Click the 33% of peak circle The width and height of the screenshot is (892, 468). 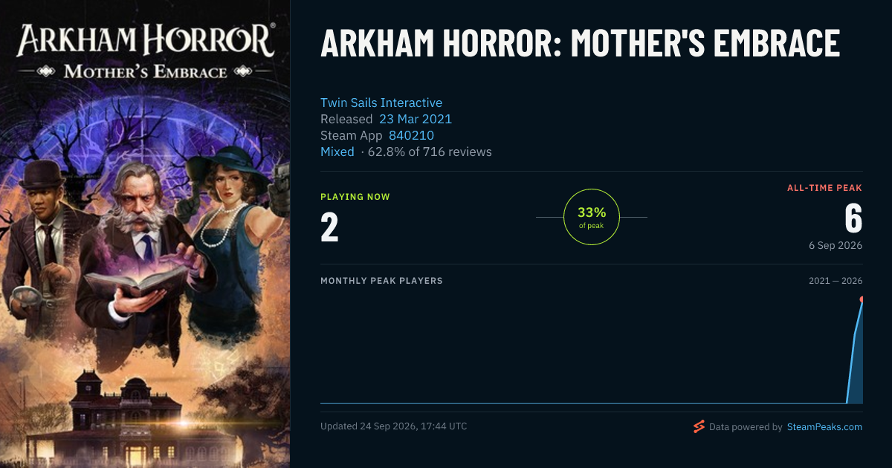click(592, 217)
